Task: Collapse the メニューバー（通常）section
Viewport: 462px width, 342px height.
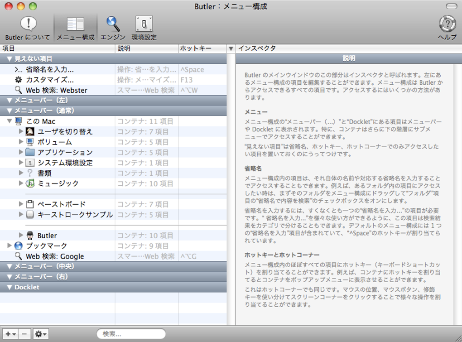Action: click(x=10, y=110)
